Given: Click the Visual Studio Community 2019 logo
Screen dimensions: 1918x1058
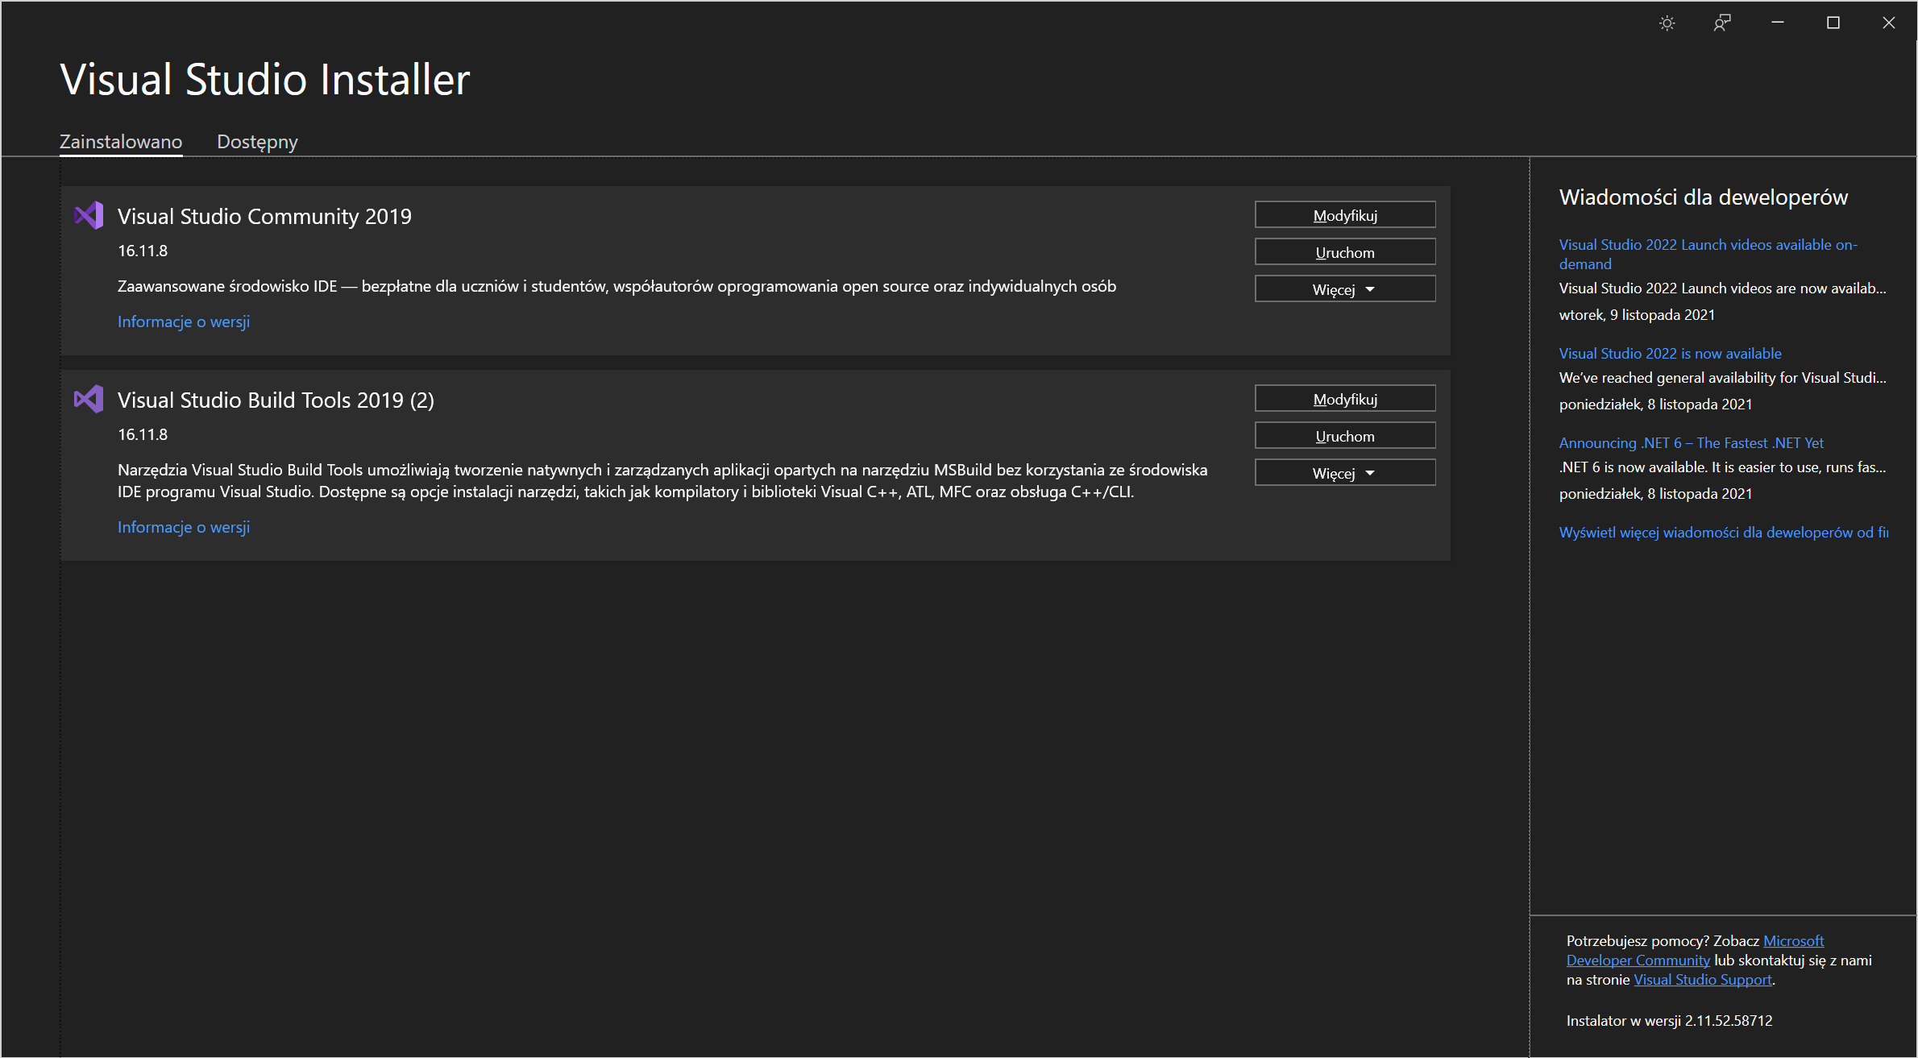Looking at the screenshot, I should click(89, 215).
